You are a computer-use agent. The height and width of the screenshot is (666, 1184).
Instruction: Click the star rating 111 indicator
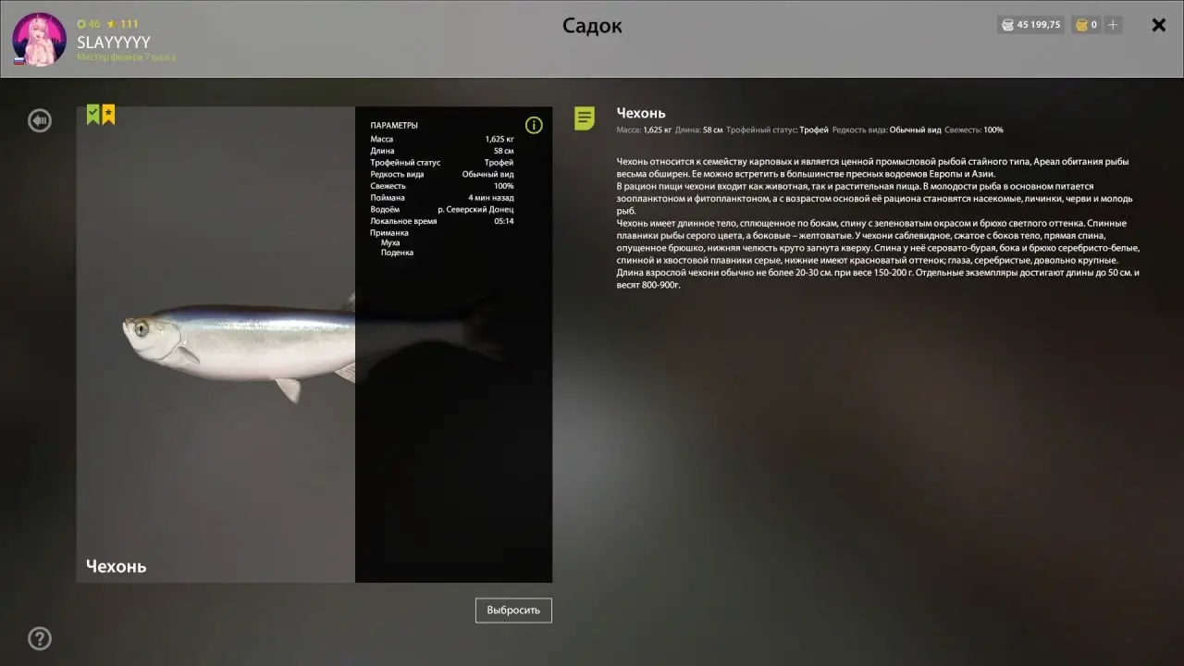pos(122,23)
